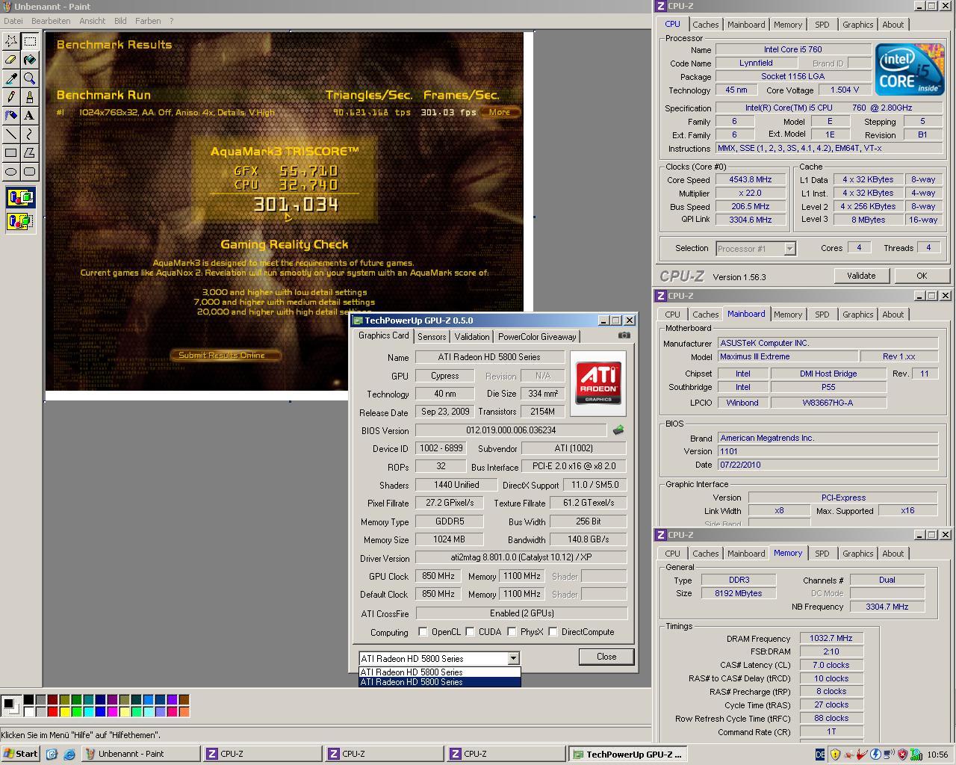Click the Core Speed value 4543.8 MHz
Image resolution: width=956 pixels, height=765 pixels.
pyautogui.click(x=751, y=179)
